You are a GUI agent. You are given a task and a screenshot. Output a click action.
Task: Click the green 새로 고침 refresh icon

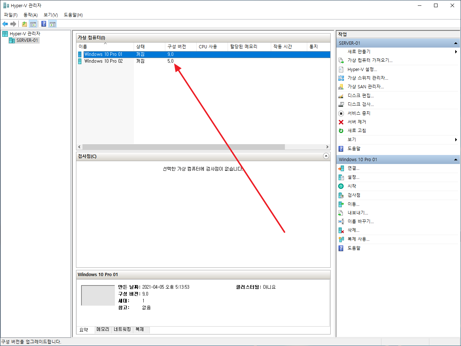click(341, 130)
